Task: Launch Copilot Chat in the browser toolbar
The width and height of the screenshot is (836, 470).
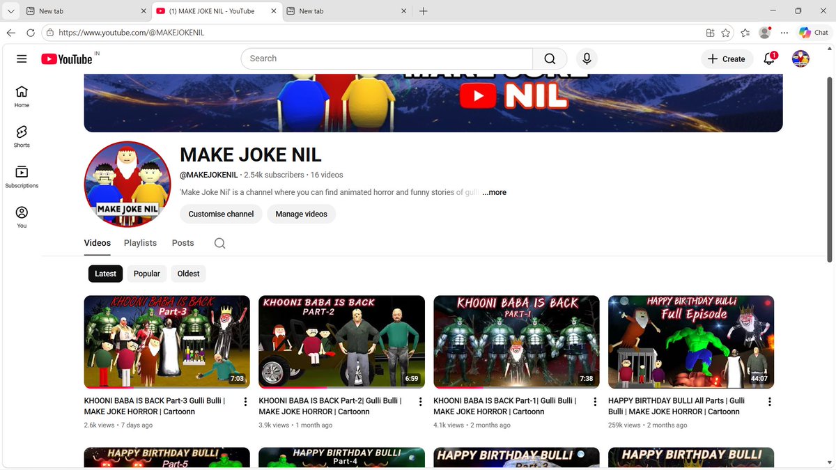Action: [813, 32]
